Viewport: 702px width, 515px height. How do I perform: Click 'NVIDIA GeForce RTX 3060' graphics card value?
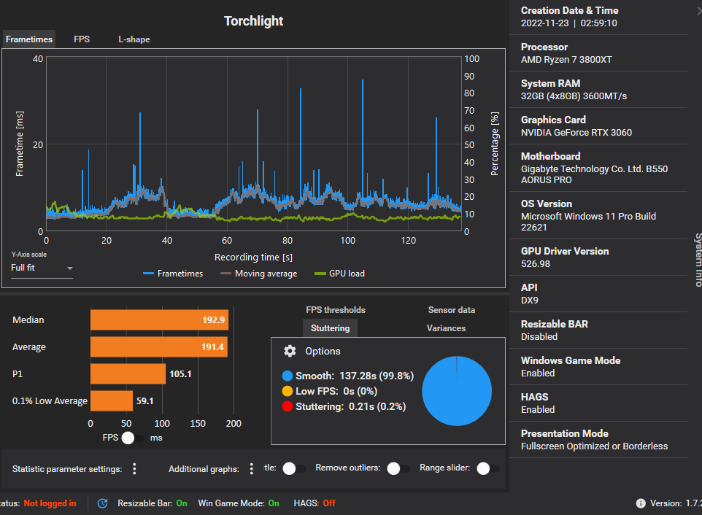(576, 133)
